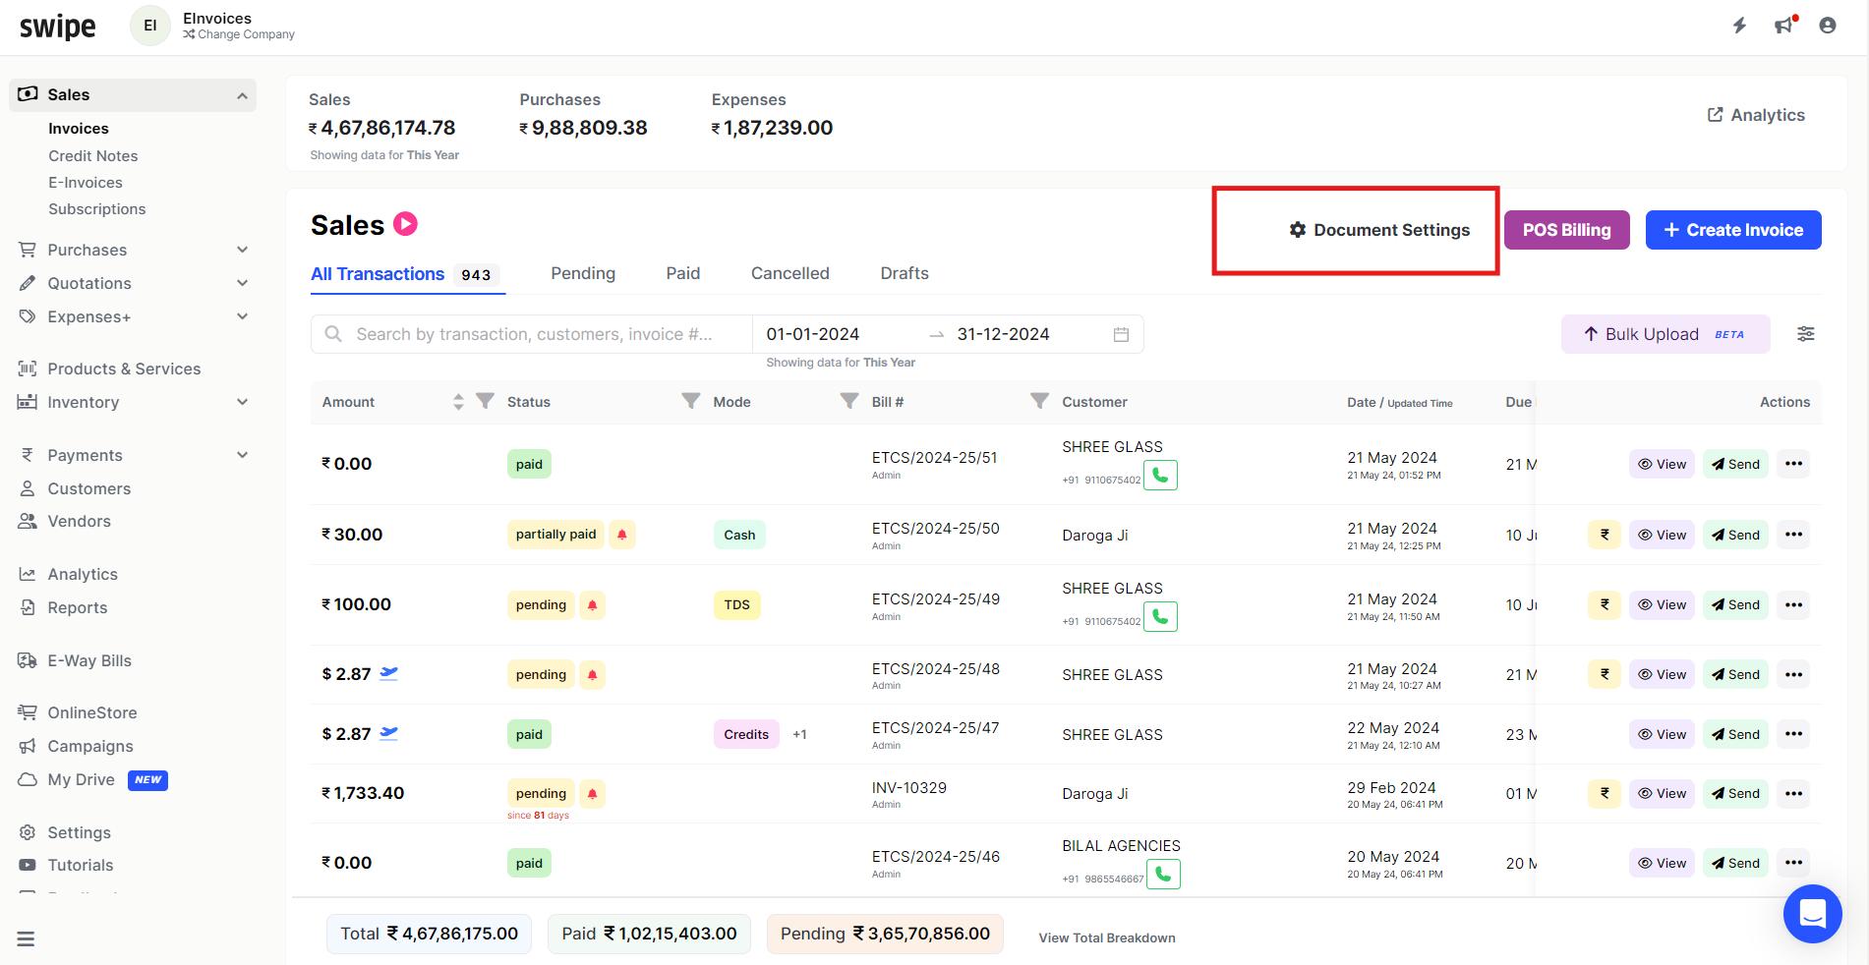Collapse the Sales sidebar section
This screenshot has height=965, width=1869.
[x=242, y=95]
